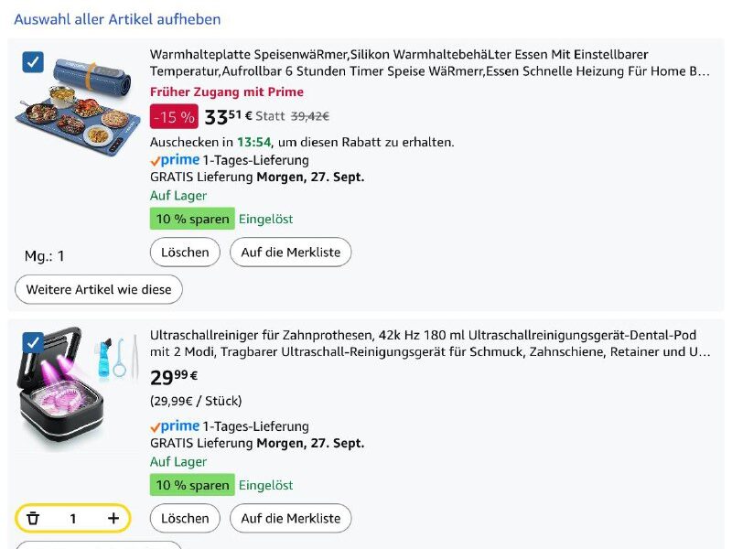
Task: Click the trash icon in quantity stepper
Action: (33, 519)
